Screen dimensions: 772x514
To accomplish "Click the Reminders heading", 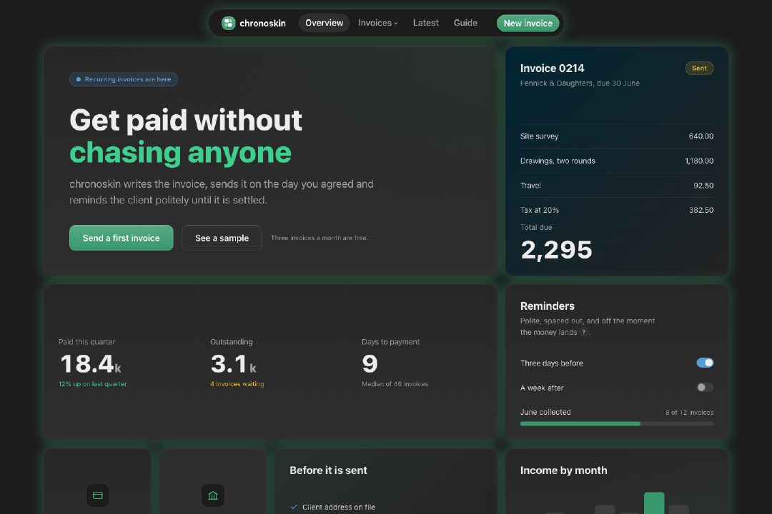I will tap(548, 306).
